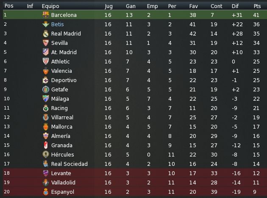Sort table by Equipo column header

50,6
